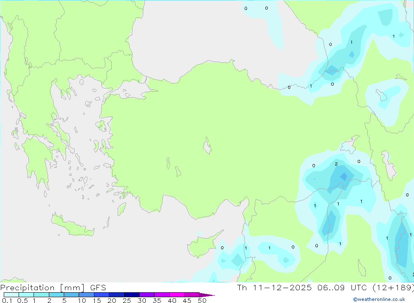Click the 'Th' weekday abbreviation

point(242,287)
